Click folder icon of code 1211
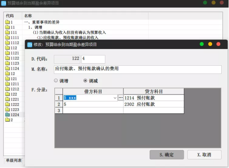This screenshot has height=168, width=229. coord(7,84)
